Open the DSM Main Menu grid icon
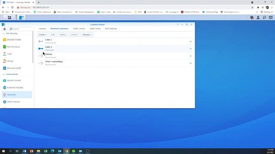 pyautogui.click(x=9, y=18)
